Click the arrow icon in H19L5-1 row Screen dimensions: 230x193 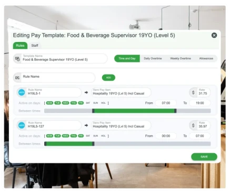point(86,92)
